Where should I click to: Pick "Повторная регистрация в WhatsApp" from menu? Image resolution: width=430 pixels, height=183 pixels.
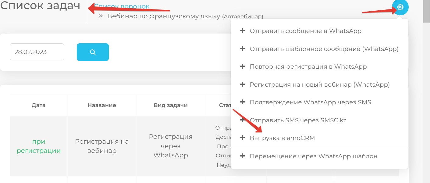point(308,66)
